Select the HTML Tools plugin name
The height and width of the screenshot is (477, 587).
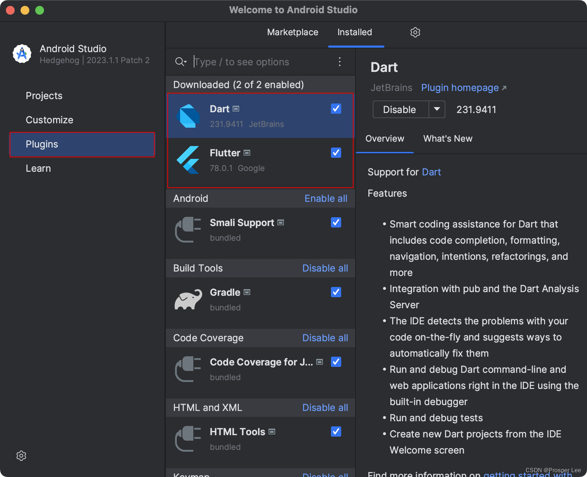click(x=237, y=432)
